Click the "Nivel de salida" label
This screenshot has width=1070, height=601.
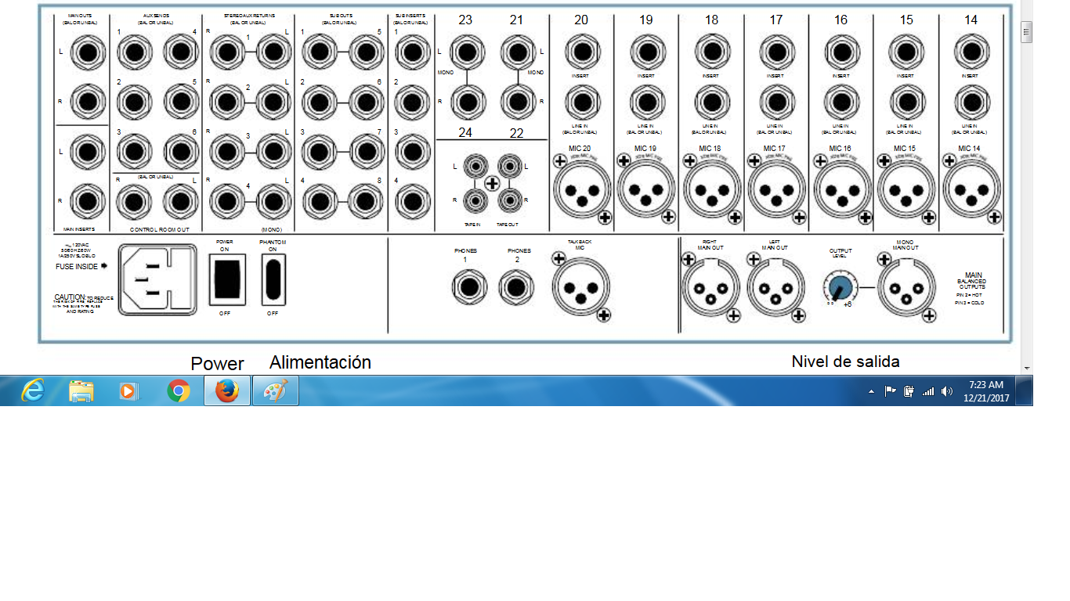(x=845, y=362)
